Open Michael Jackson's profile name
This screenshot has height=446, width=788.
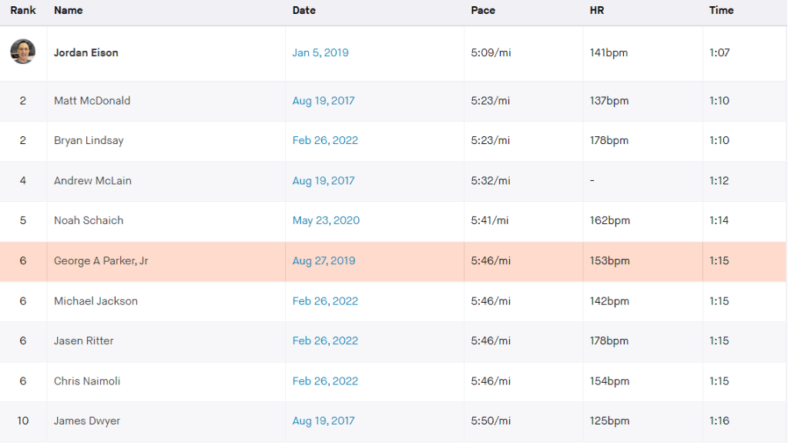click(96, 301)
